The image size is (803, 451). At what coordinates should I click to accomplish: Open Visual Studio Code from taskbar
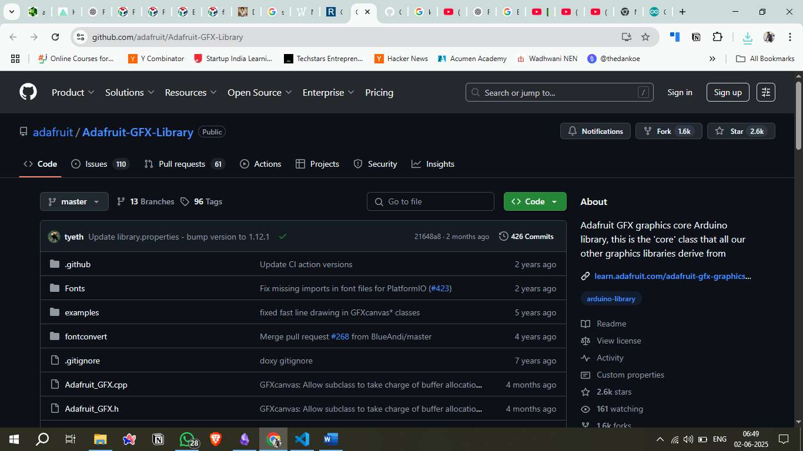302,439
